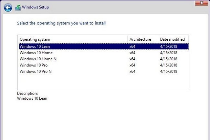Choose Windows 10 Home N
Screen dimensions: 210x140
tap(104, 59)
